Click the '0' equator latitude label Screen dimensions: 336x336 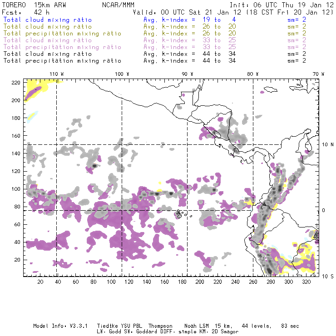pyautogui.click(x=324, y=210)
